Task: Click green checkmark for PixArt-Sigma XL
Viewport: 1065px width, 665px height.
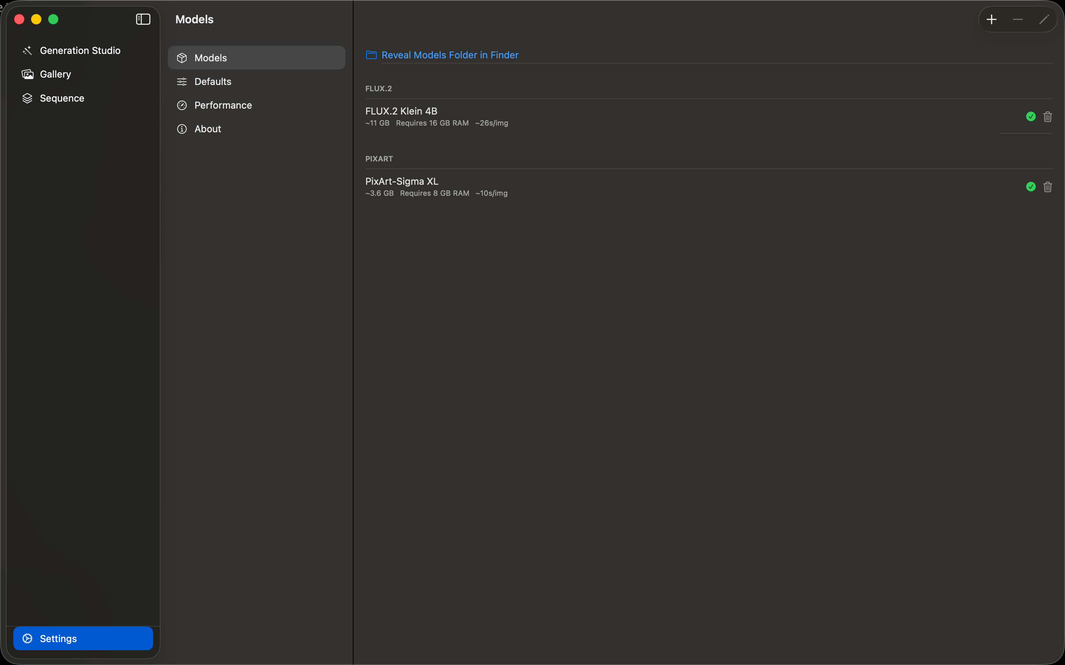Action: pos(1031,187)
